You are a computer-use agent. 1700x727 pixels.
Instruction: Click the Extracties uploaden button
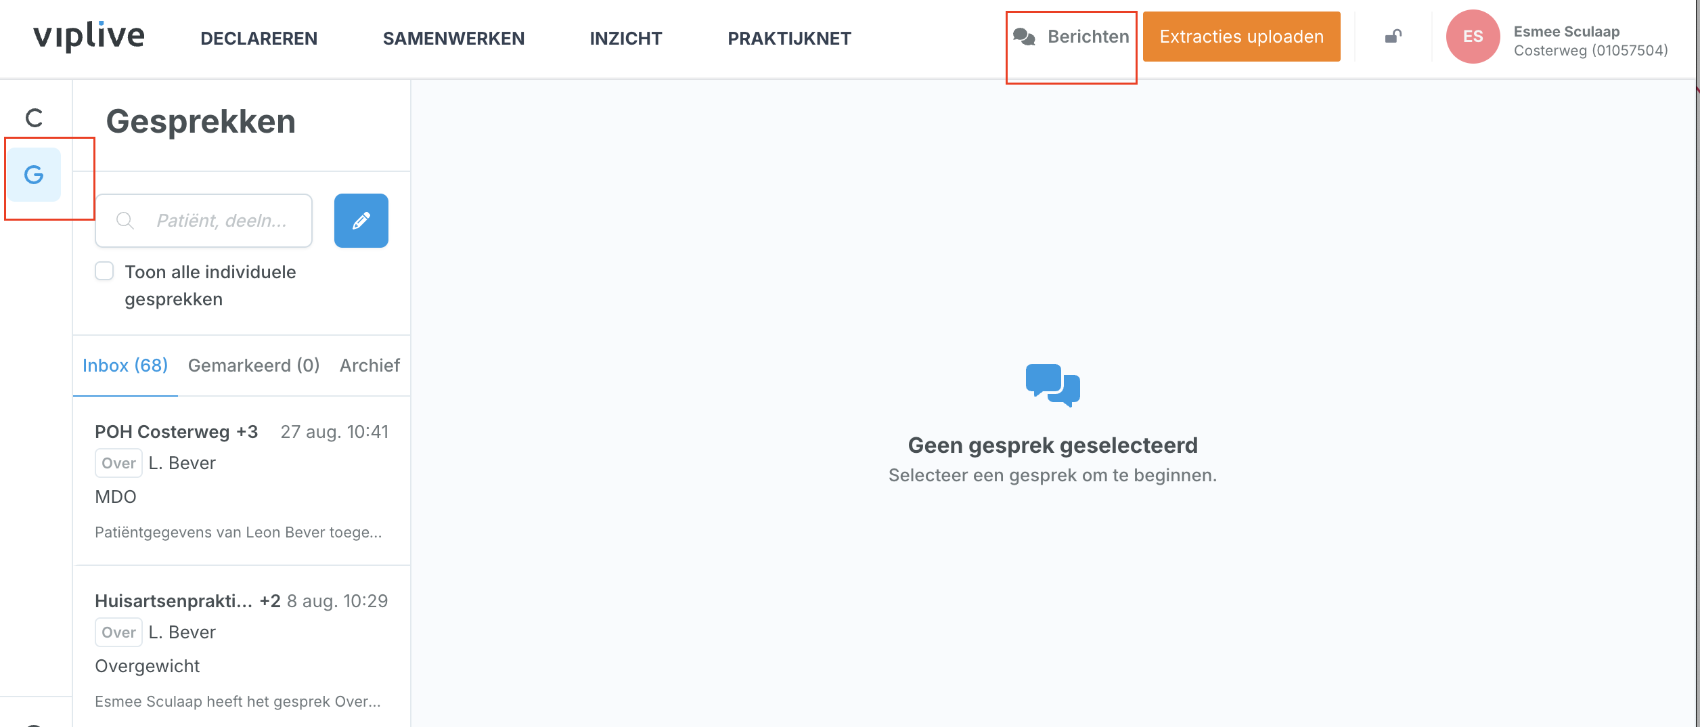click(x=1241, y=37)
